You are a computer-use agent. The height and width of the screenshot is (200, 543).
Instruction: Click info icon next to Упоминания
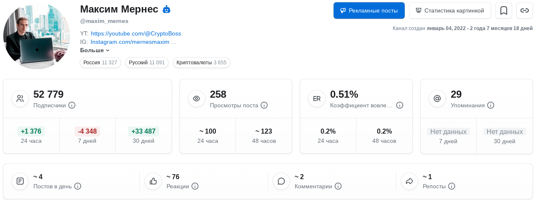pos(491,105)
